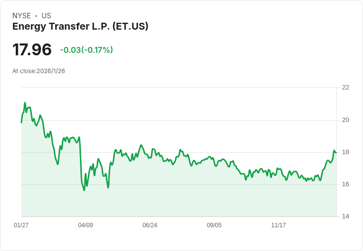Click the 17.96 current price

pos(32,49)
